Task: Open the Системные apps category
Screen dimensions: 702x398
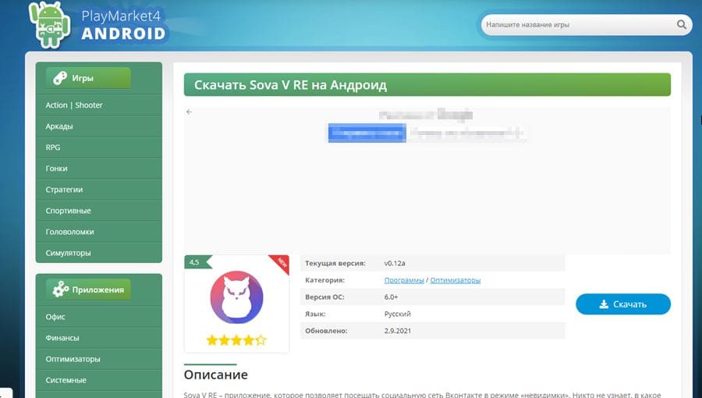Action: click(x=99, y=380)
